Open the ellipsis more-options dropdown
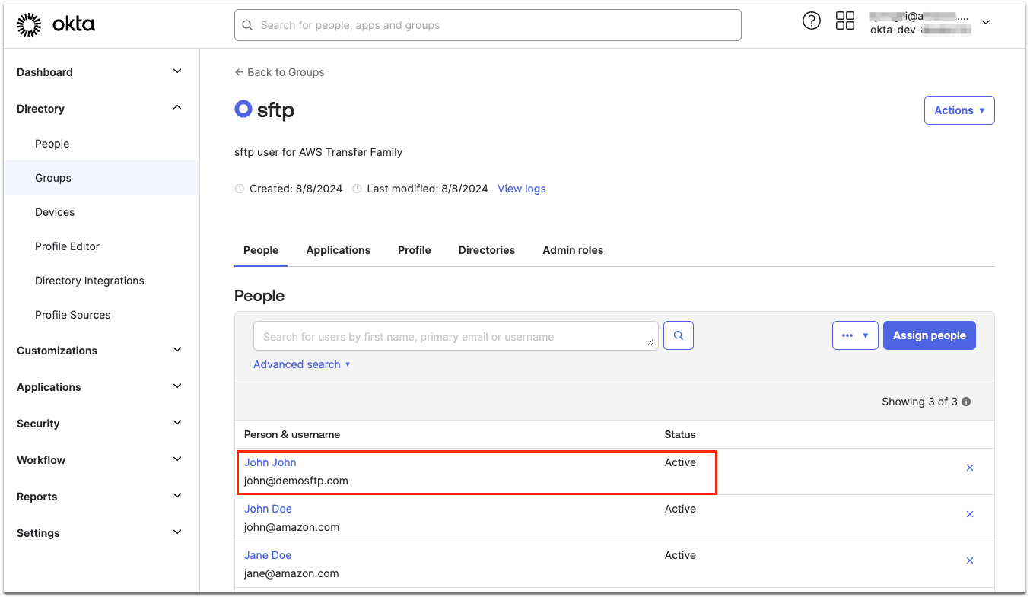The width and height of the screenshot is (1030, 597). (855, 335)
